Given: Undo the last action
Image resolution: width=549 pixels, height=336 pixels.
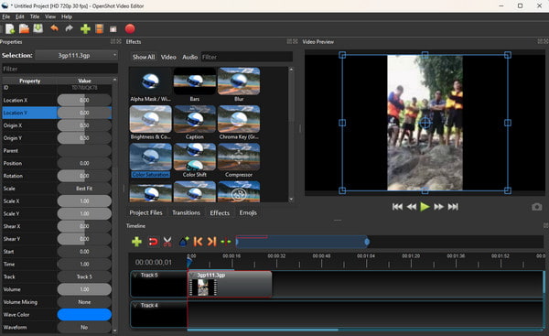Looking at the screenshot, I should [x=54, y=28].
